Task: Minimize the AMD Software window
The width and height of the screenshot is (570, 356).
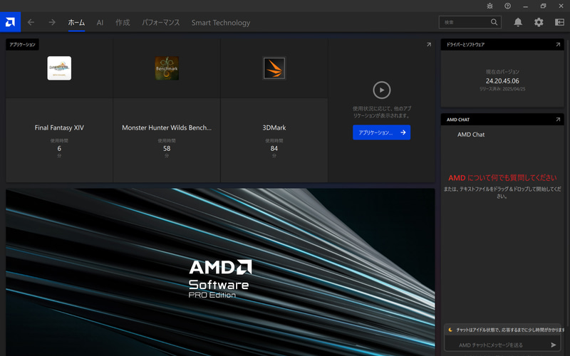Action: pyautogui.click(x=525, y=6)
